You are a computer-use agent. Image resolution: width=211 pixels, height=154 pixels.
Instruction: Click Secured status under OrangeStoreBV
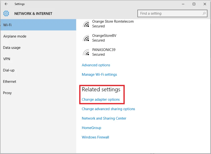[98, 40]
